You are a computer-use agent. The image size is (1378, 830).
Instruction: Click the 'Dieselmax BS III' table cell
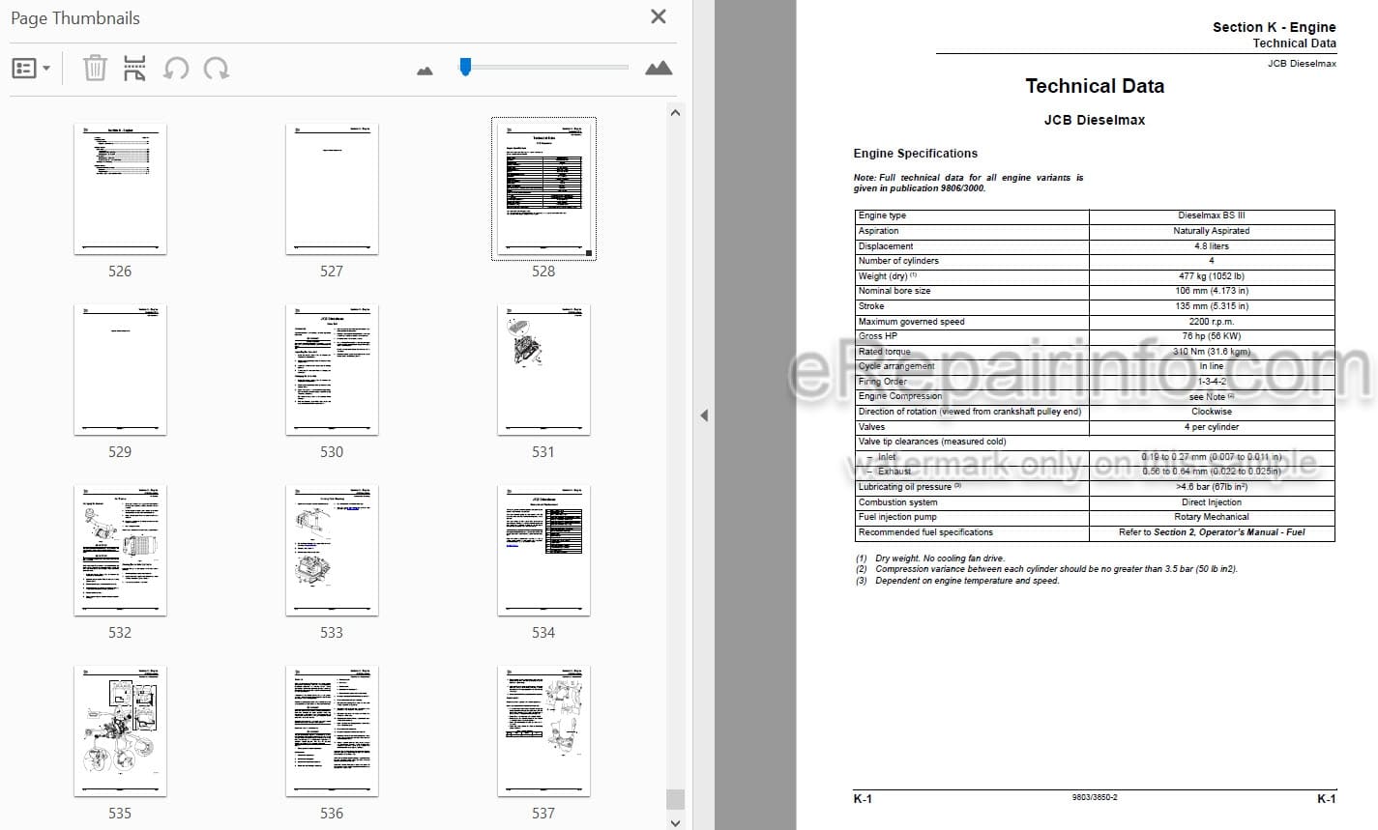click(x=1212, y=215)
